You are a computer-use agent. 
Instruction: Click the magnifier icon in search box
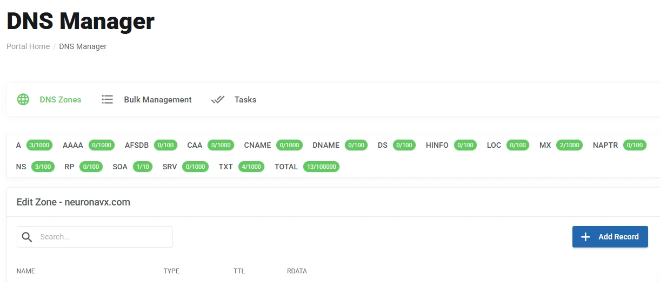[x=26, y=237]
